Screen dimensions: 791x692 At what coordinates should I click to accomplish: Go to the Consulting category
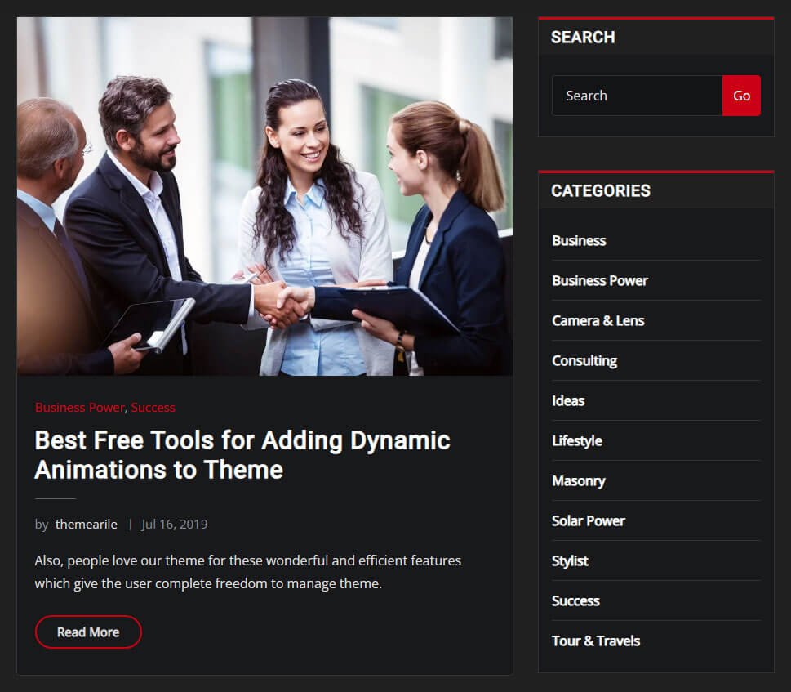click(584, 360)
